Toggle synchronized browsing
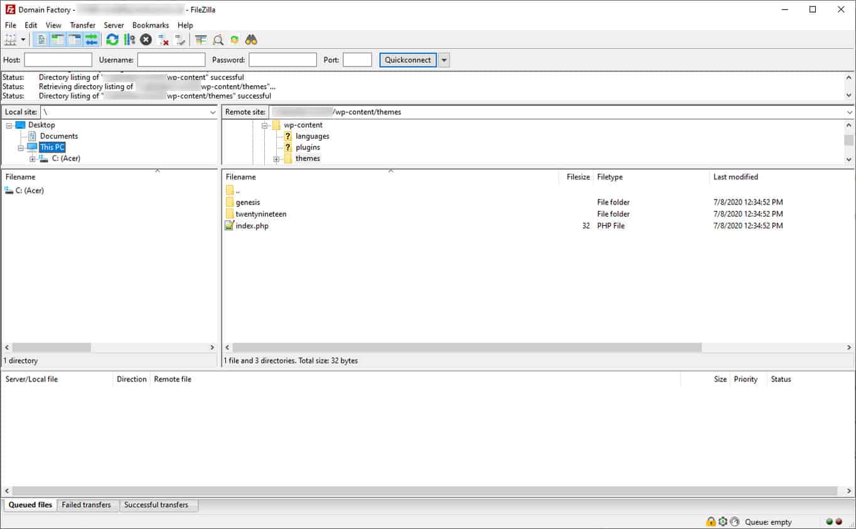The height and width of the screenshot is (529, 856). point(235,40)
